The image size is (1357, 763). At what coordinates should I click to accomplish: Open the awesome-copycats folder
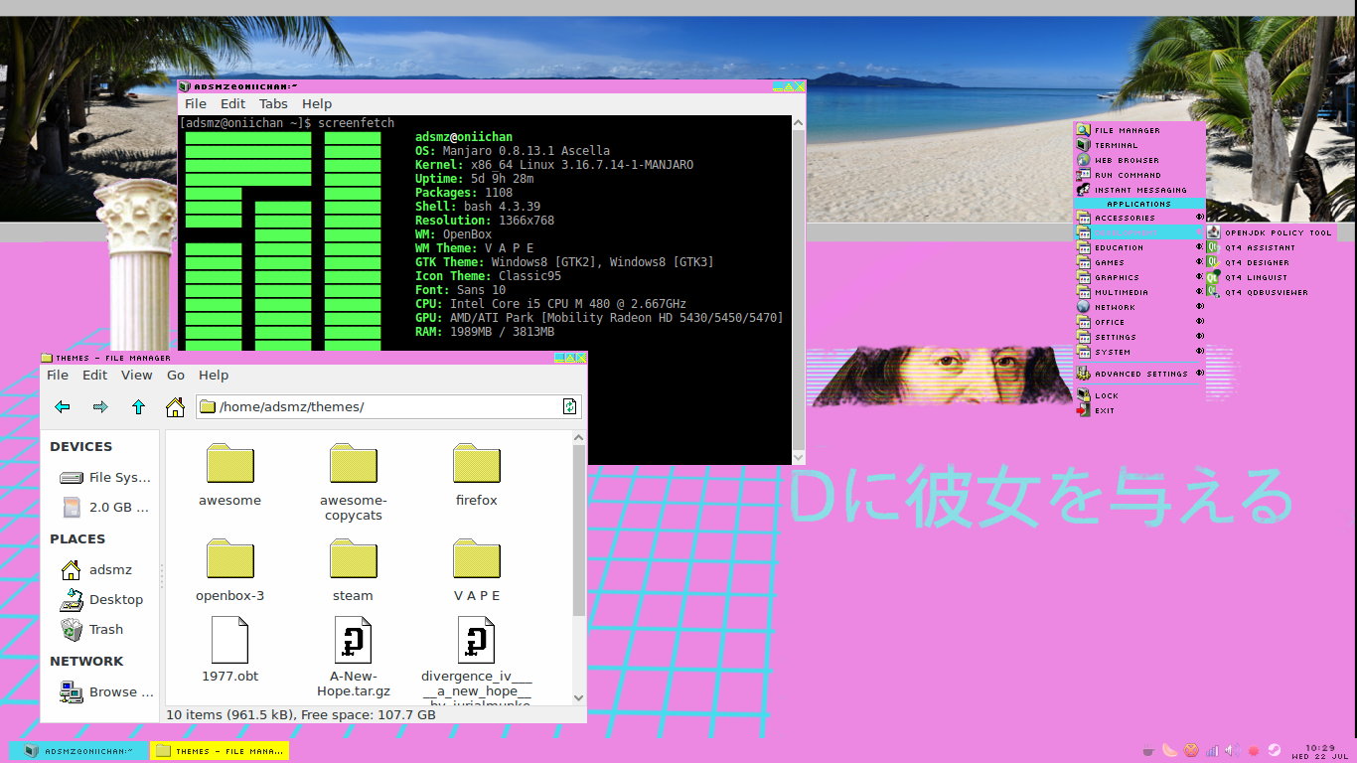[353, 483]
